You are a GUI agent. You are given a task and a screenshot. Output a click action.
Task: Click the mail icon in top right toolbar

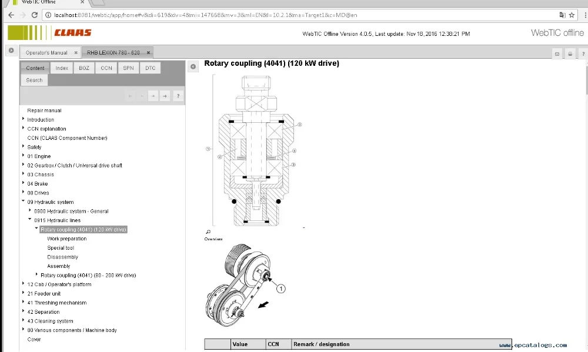click(x=557, y=54)
